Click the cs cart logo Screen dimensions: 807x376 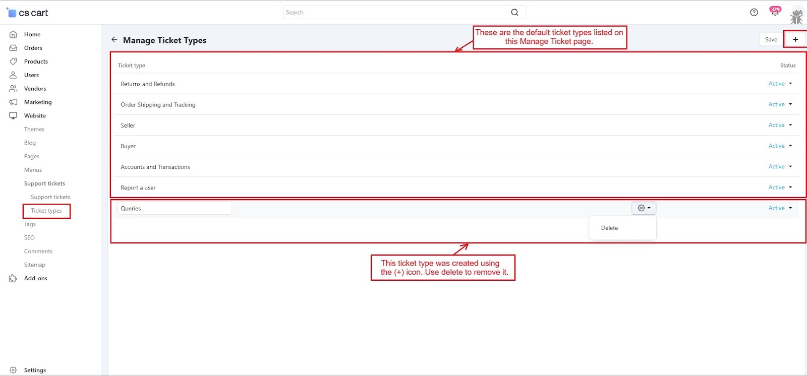[28, 13]
